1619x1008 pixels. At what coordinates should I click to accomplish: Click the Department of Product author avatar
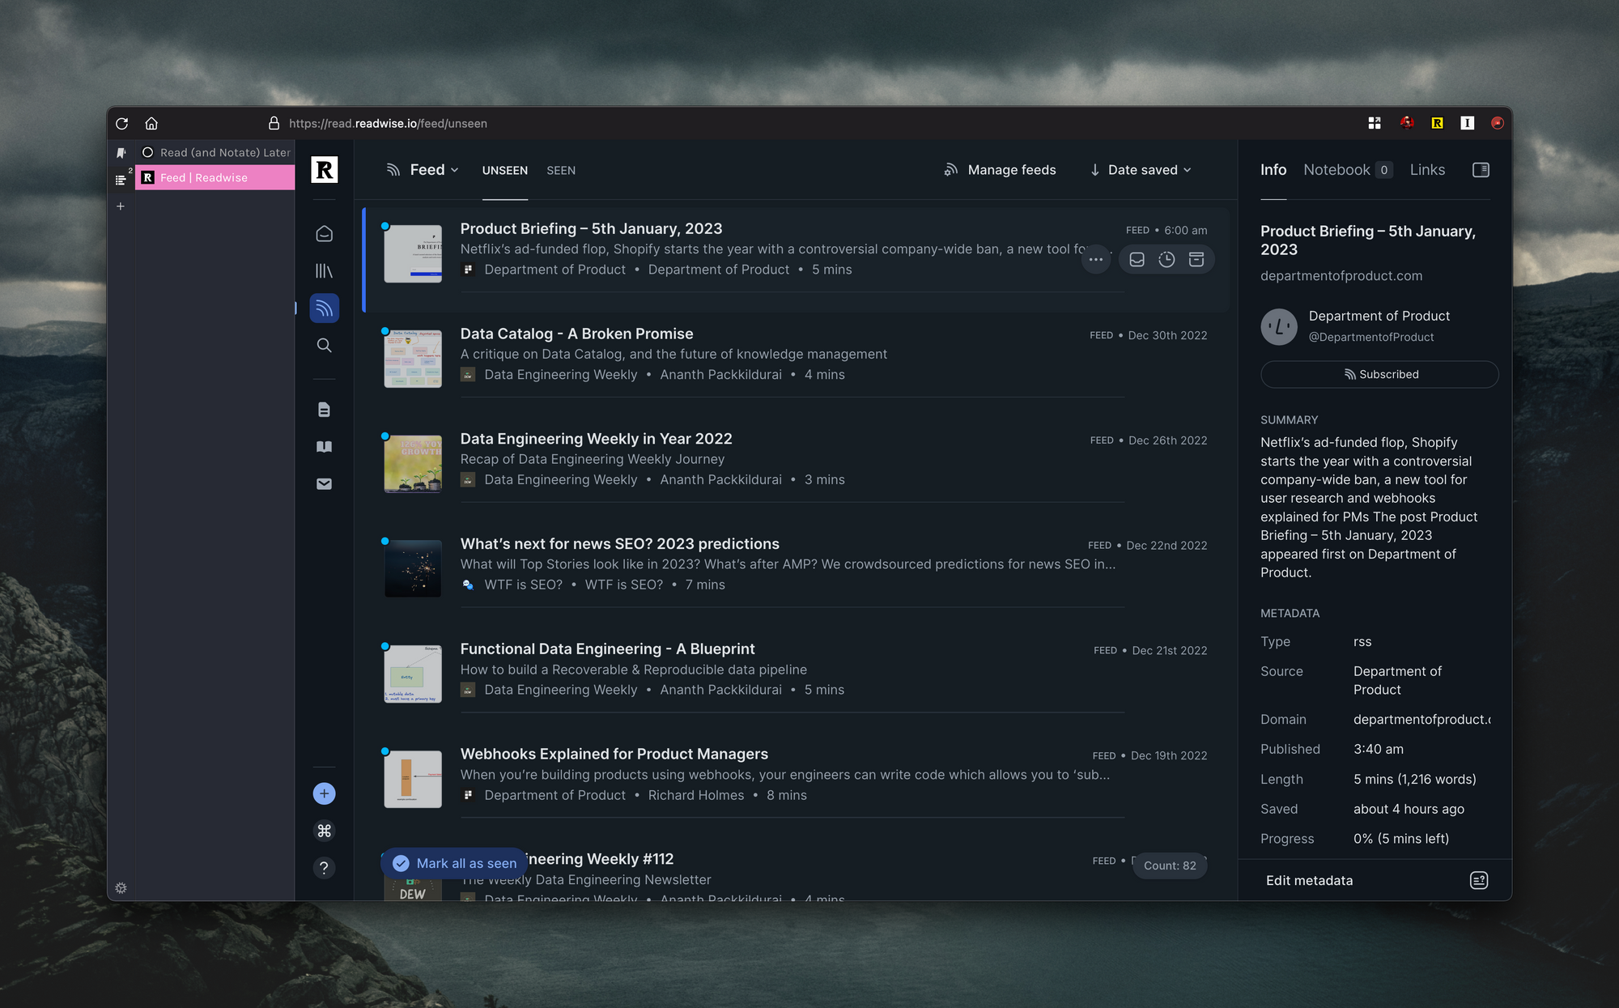tap(1279, 326)
